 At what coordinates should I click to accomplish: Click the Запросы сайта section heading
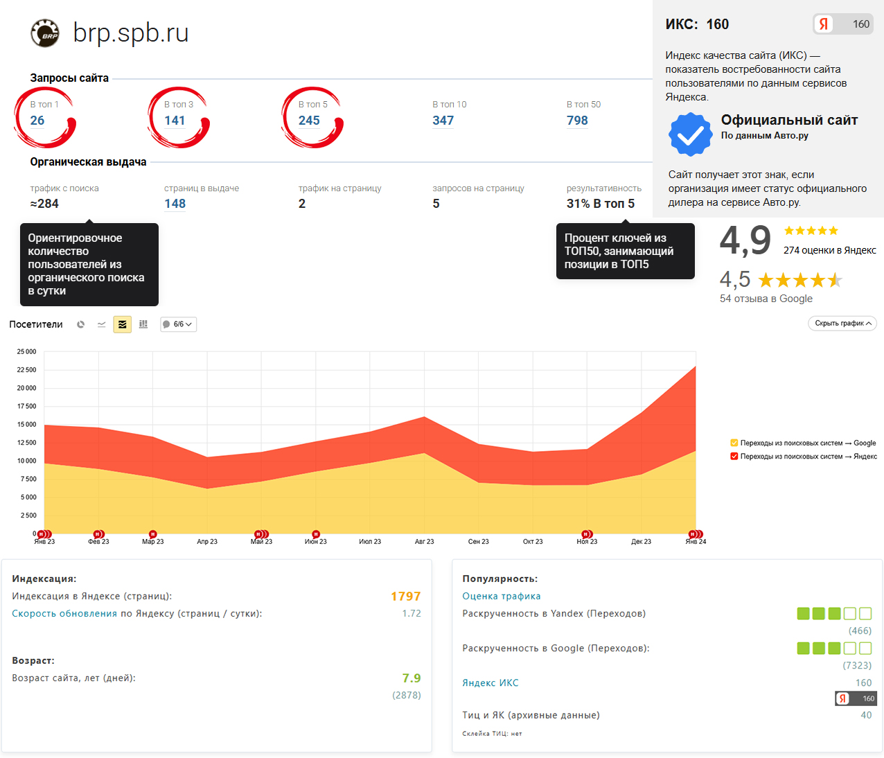pos(69,78)
